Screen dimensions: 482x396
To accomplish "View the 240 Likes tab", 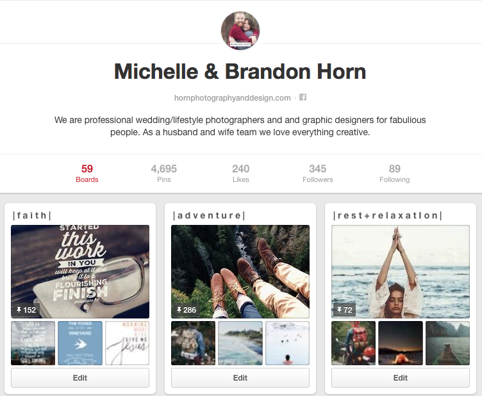I will (241, 174).
